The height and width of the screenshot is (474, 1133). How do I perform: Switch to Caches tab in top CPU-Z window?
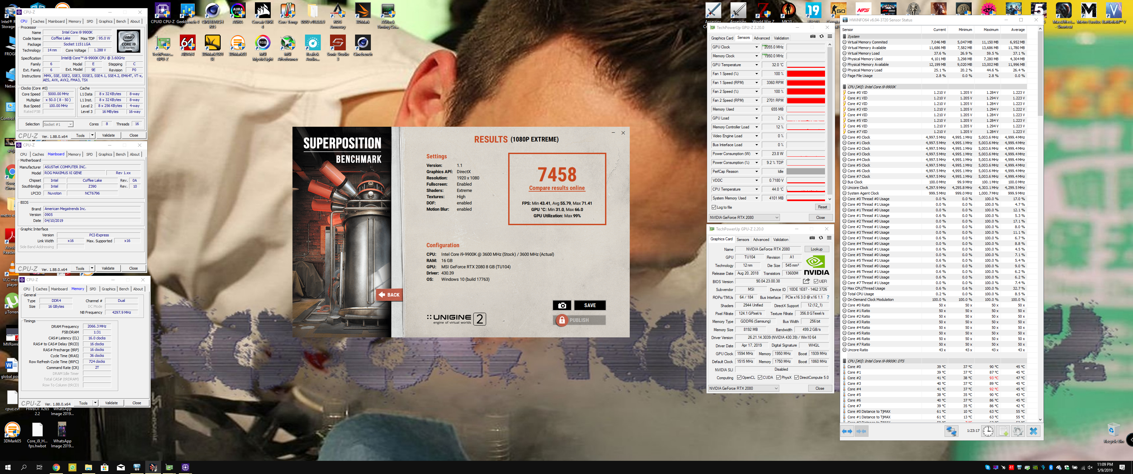(x=38, y=21)
